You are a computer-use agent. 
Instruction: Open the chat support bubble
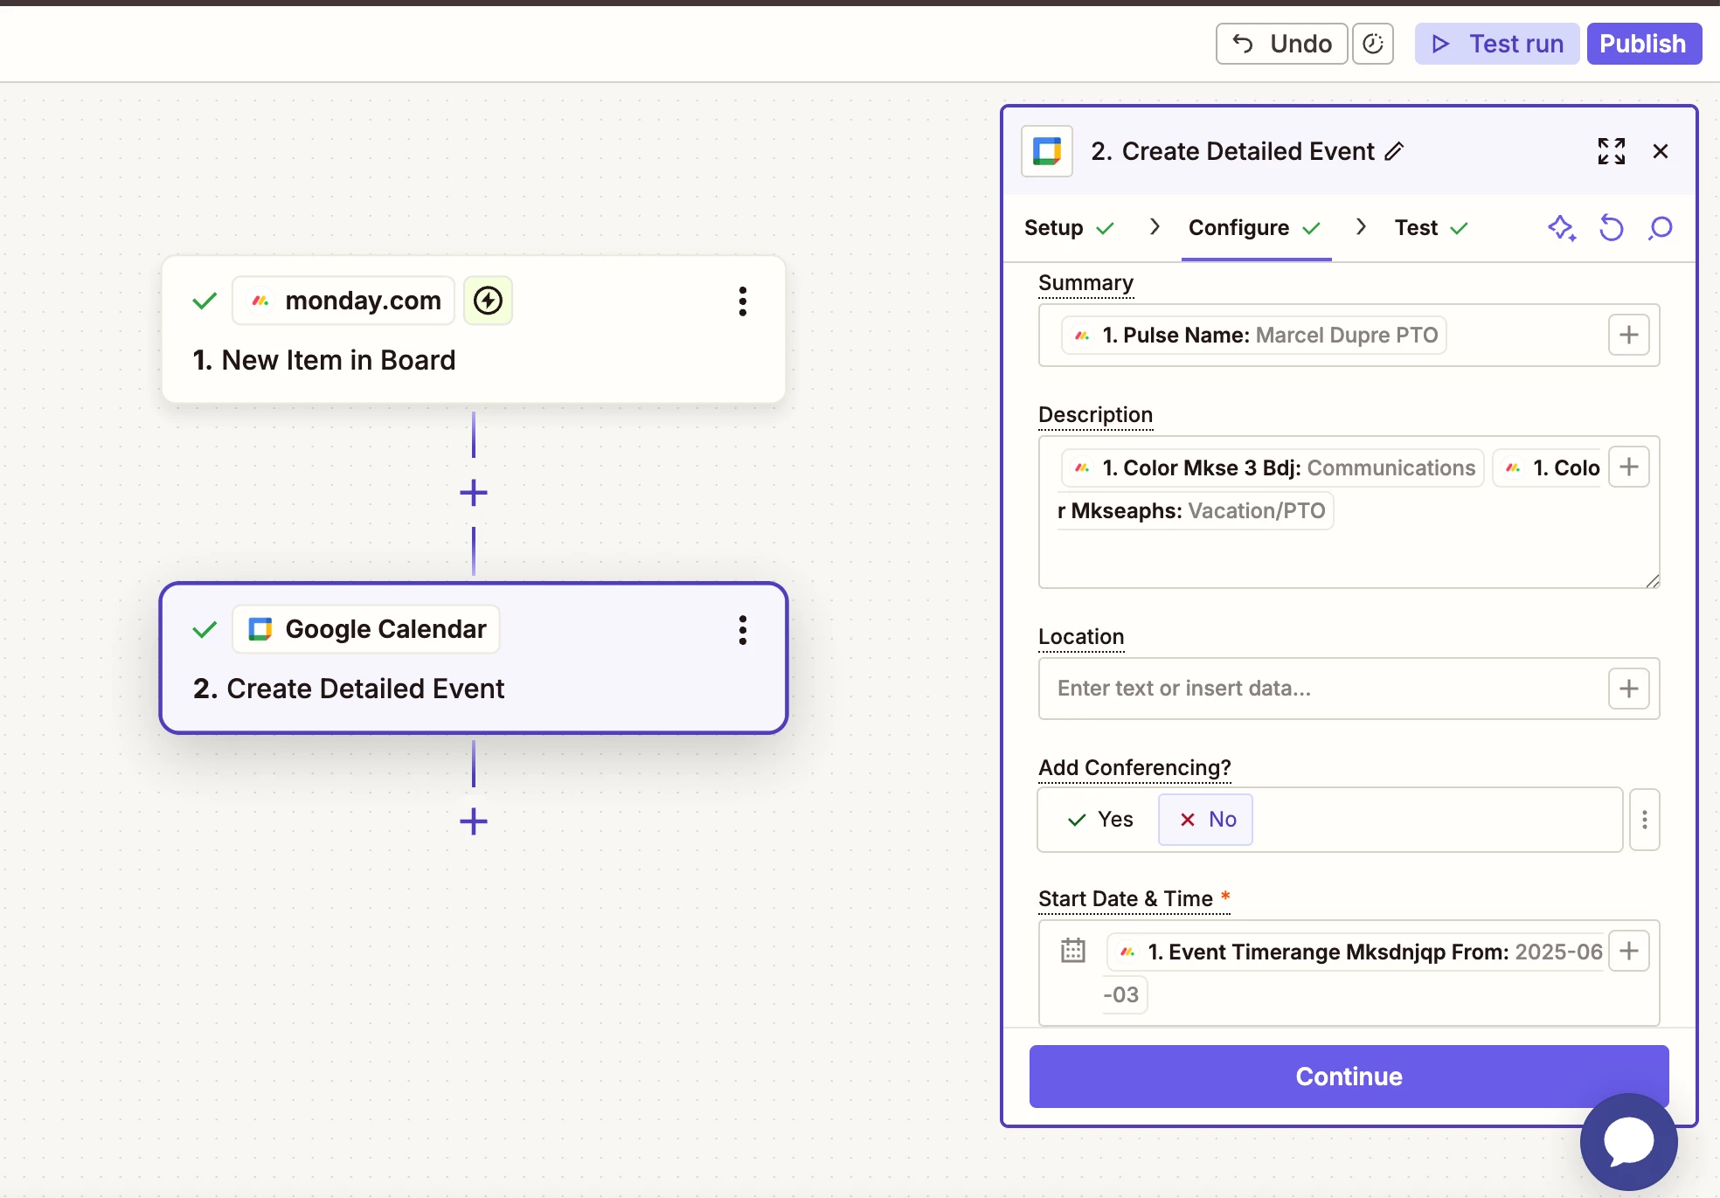[1629, 1142]
